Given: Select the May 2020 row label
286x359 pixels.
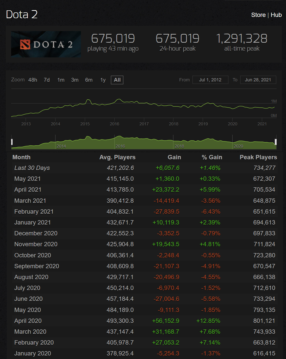Looking at the screenshot, I should 28,310.
